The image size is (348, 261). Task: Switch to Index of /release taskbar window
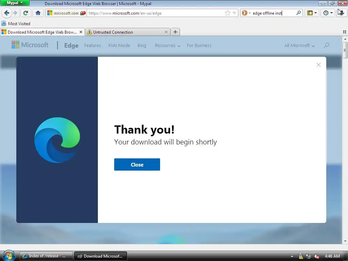point(46,256)
